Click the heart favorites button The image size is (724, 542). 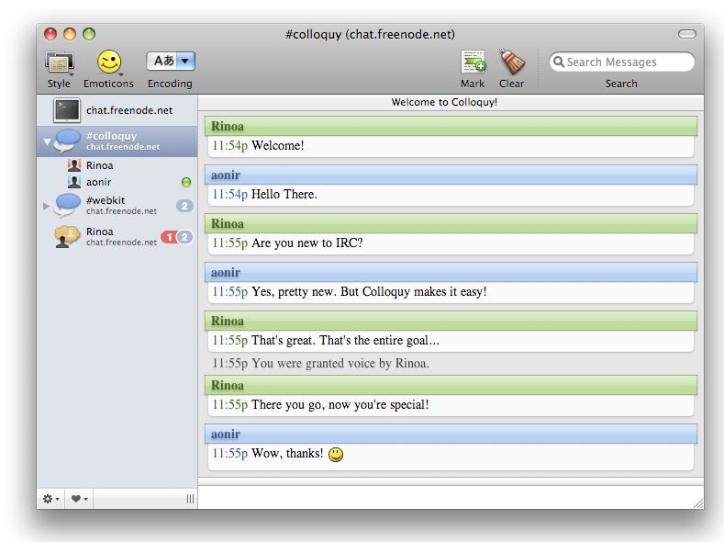[x=79, y=499]
